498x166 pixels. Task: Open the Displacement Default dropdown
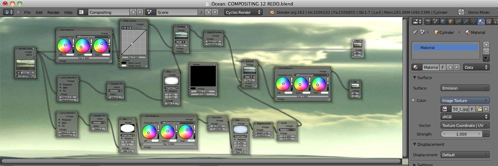pos(465,155)
